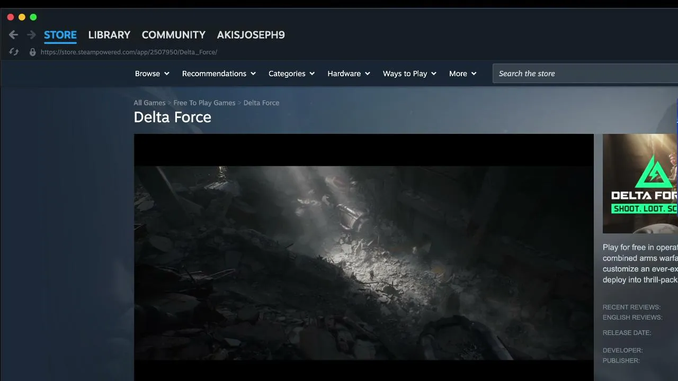The height and width of the screenshot is (381, 678).
Task: Expand the Browse dropdown menu
Action: [152, 74]
